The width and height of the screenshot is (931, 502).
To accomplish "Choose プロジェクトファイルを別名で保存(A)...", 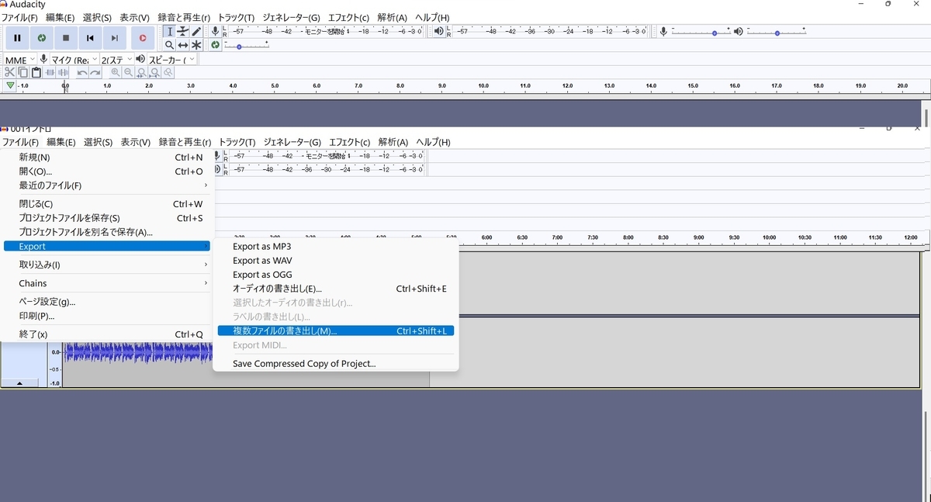I will 107,232.
